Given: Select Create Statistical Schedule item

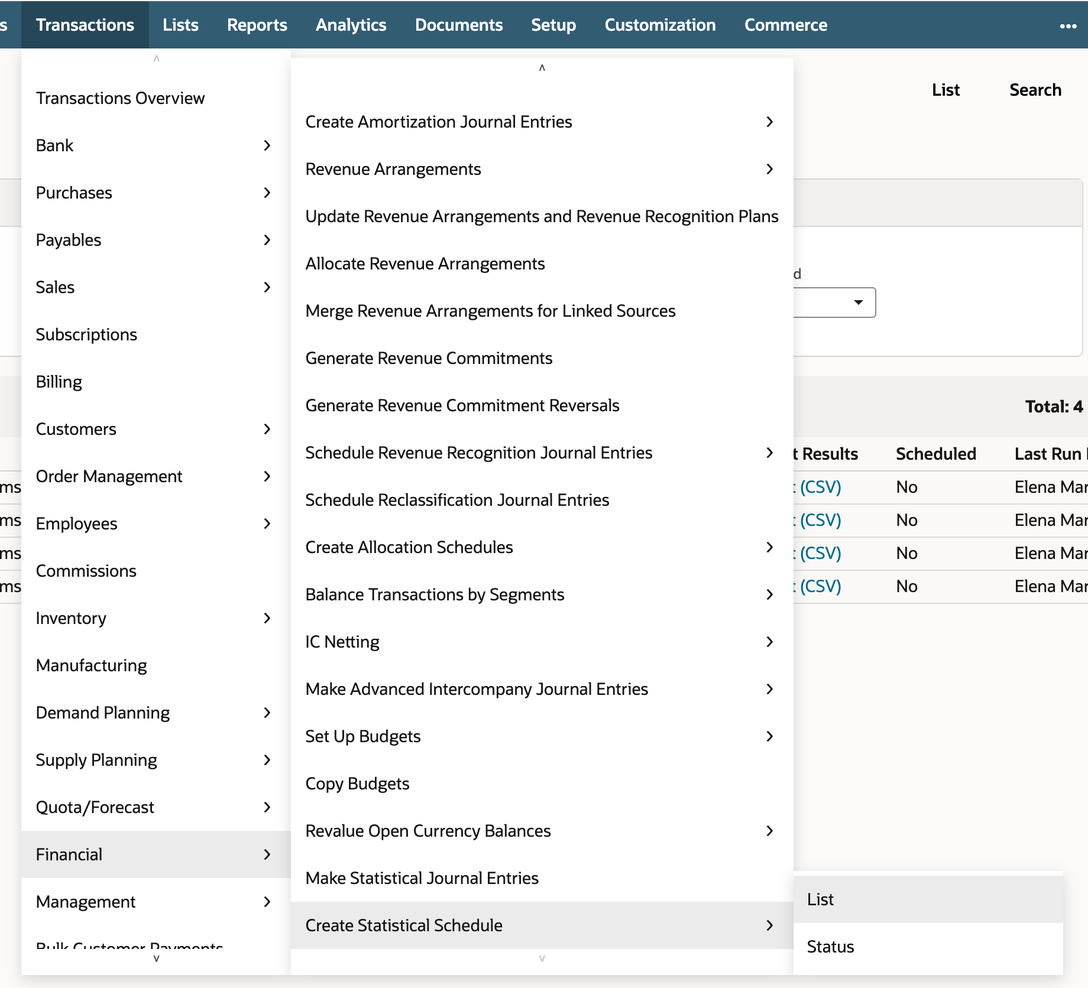Looking at the screenshot, I should (x=542, y=925).
